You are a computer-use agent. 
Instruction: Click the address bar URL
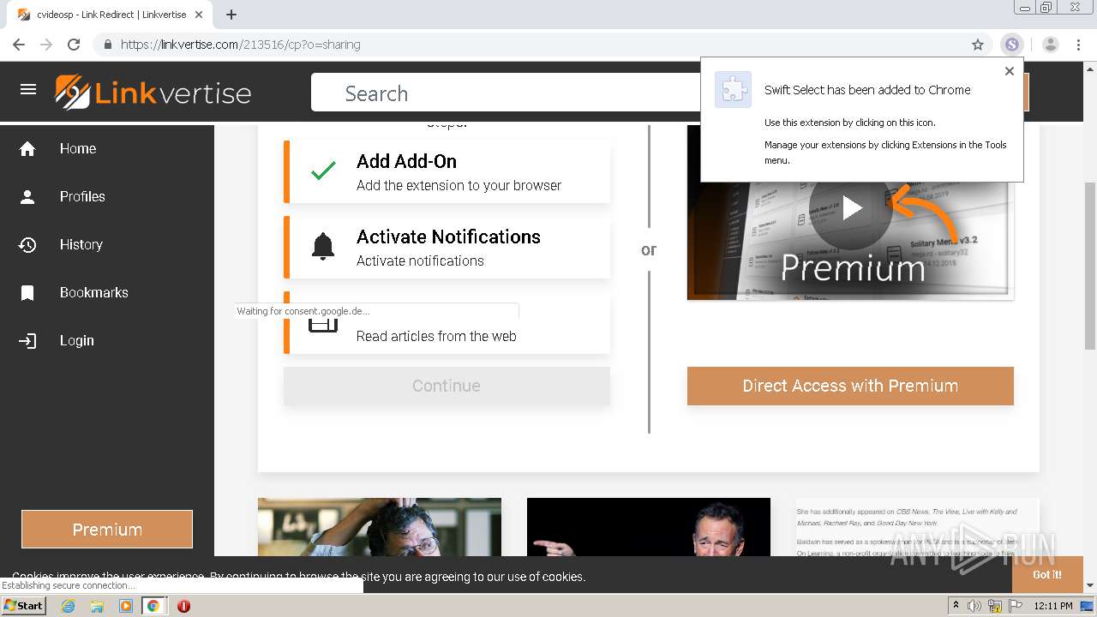pos(241,45)
